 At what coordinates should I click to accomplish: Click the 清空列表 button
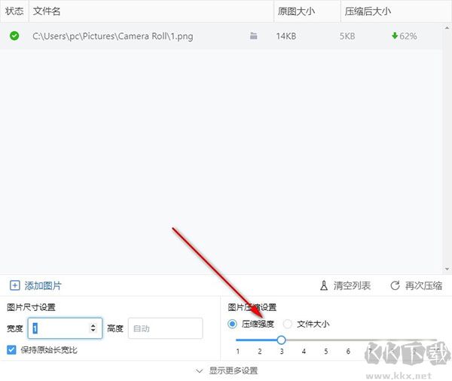[345, 285]
